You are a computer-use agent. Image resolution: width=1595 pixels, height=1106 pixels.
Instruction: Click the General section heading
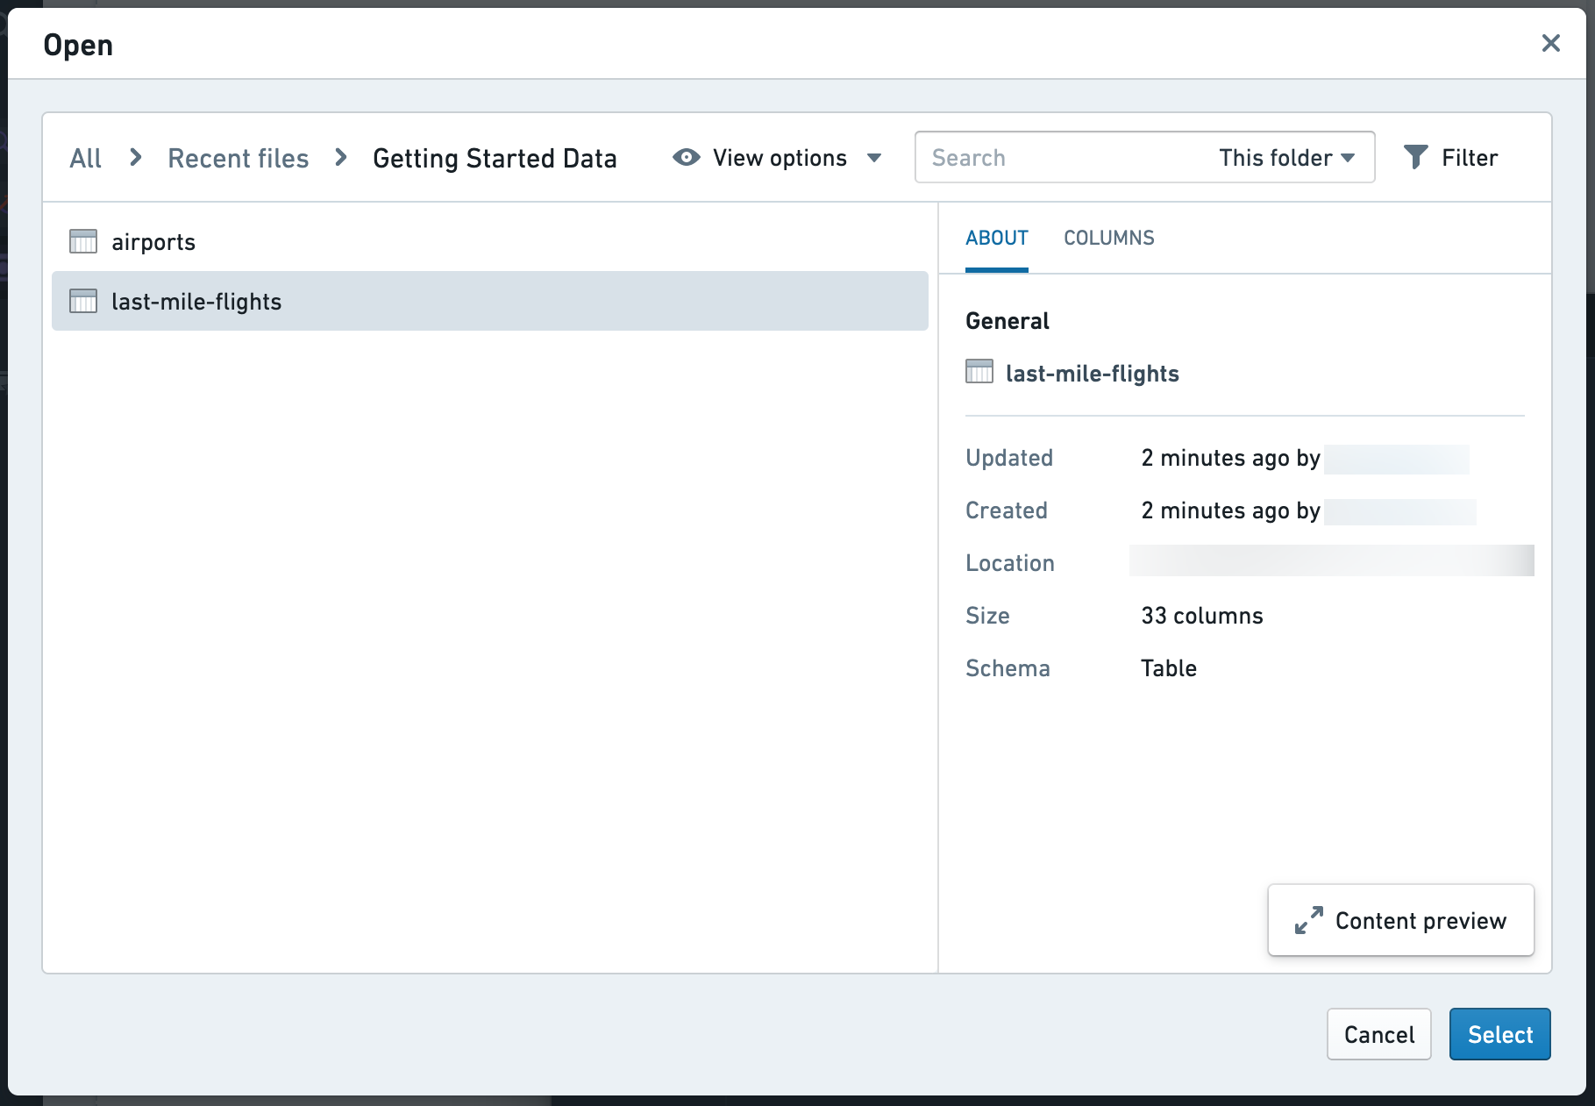coord(1007,321)
